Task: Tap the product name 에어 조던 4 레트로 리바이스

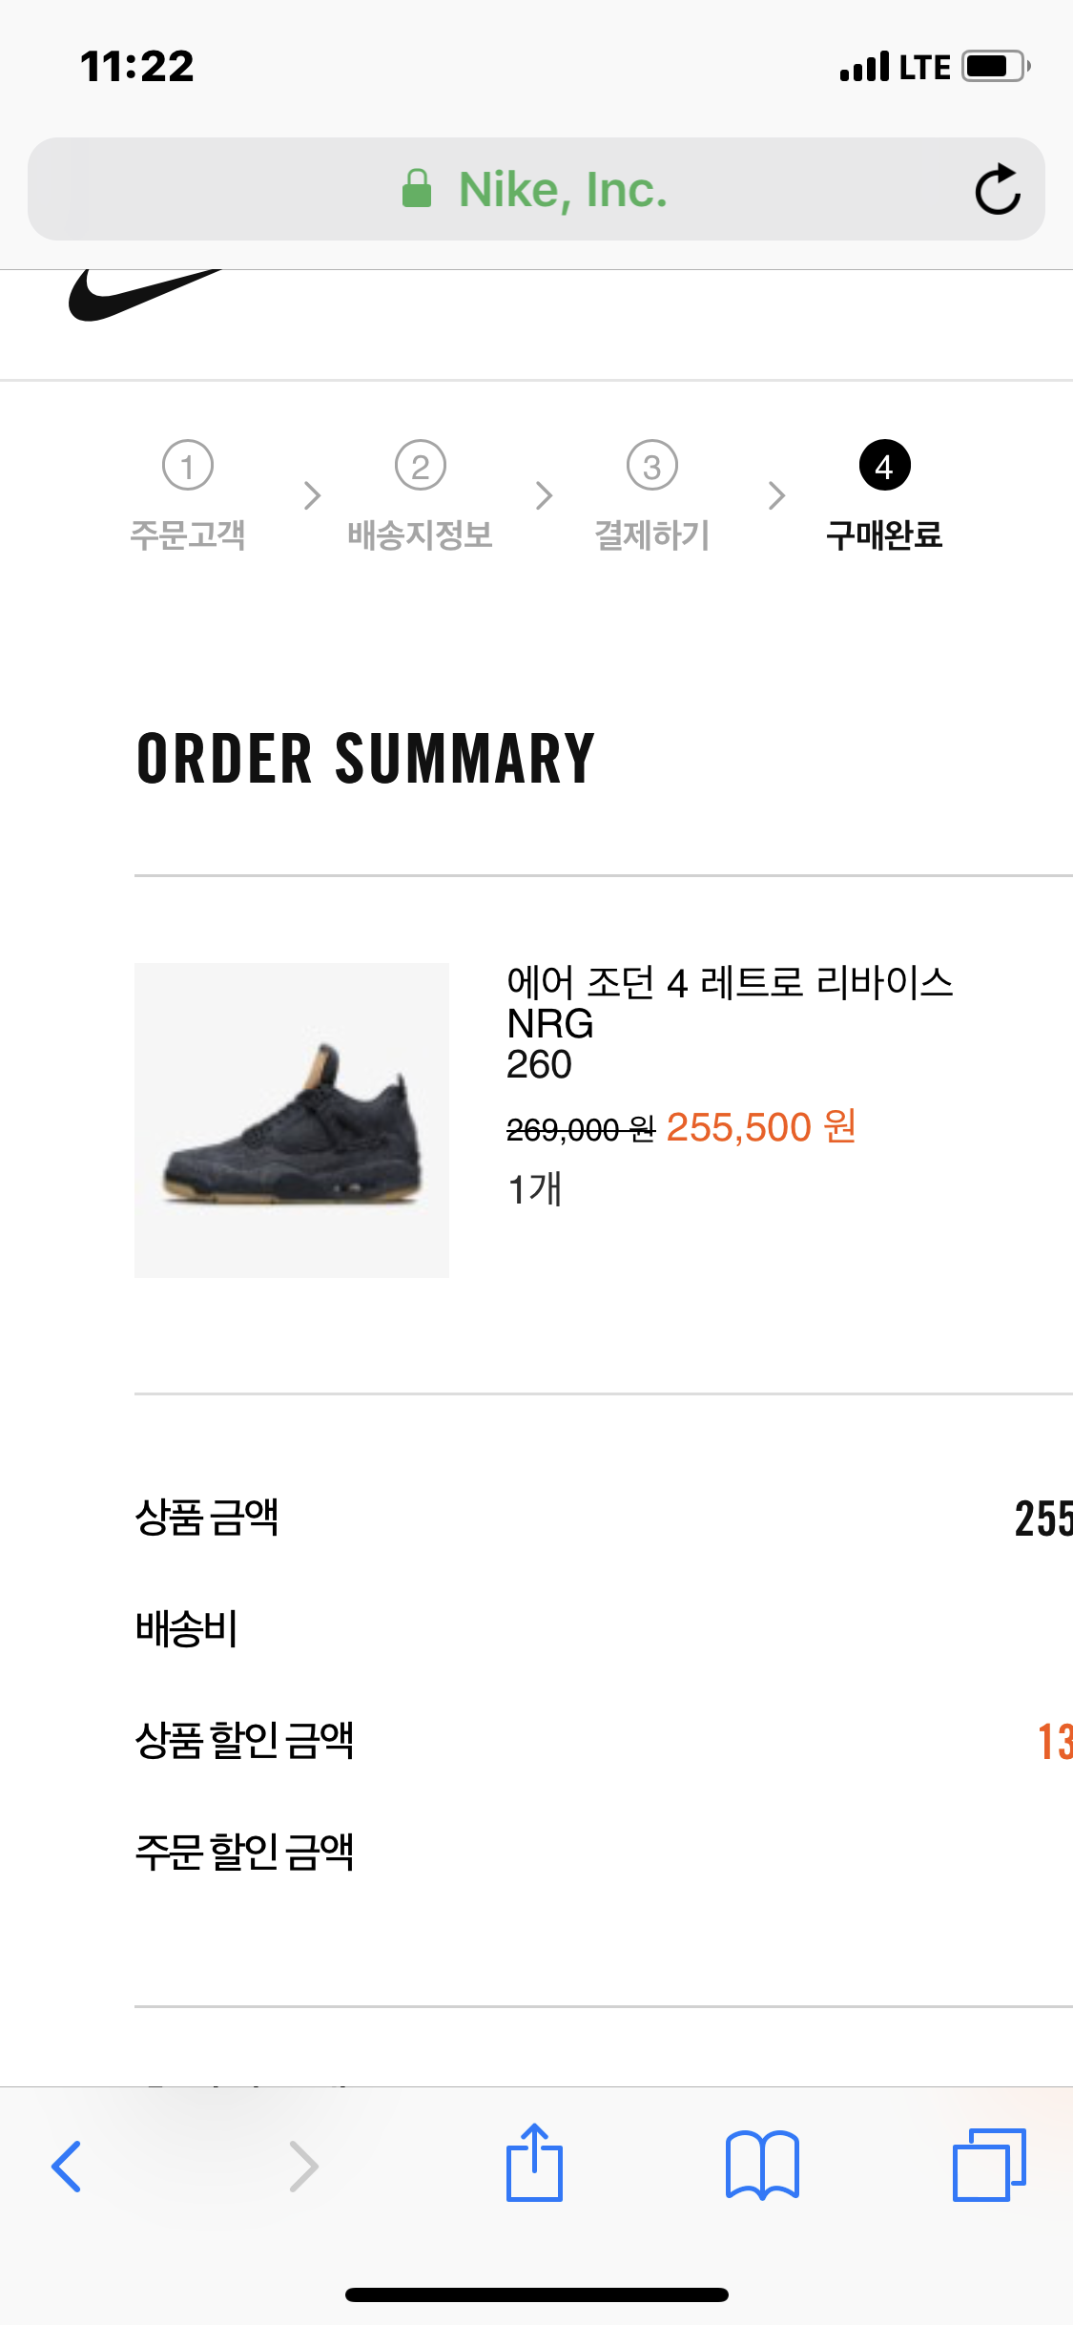Action: pyautogui.click(x=730, y=983)
